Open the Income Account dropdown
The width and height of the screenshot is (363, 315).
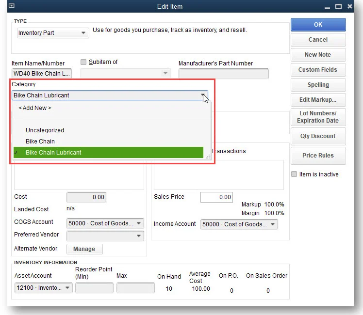239,224
